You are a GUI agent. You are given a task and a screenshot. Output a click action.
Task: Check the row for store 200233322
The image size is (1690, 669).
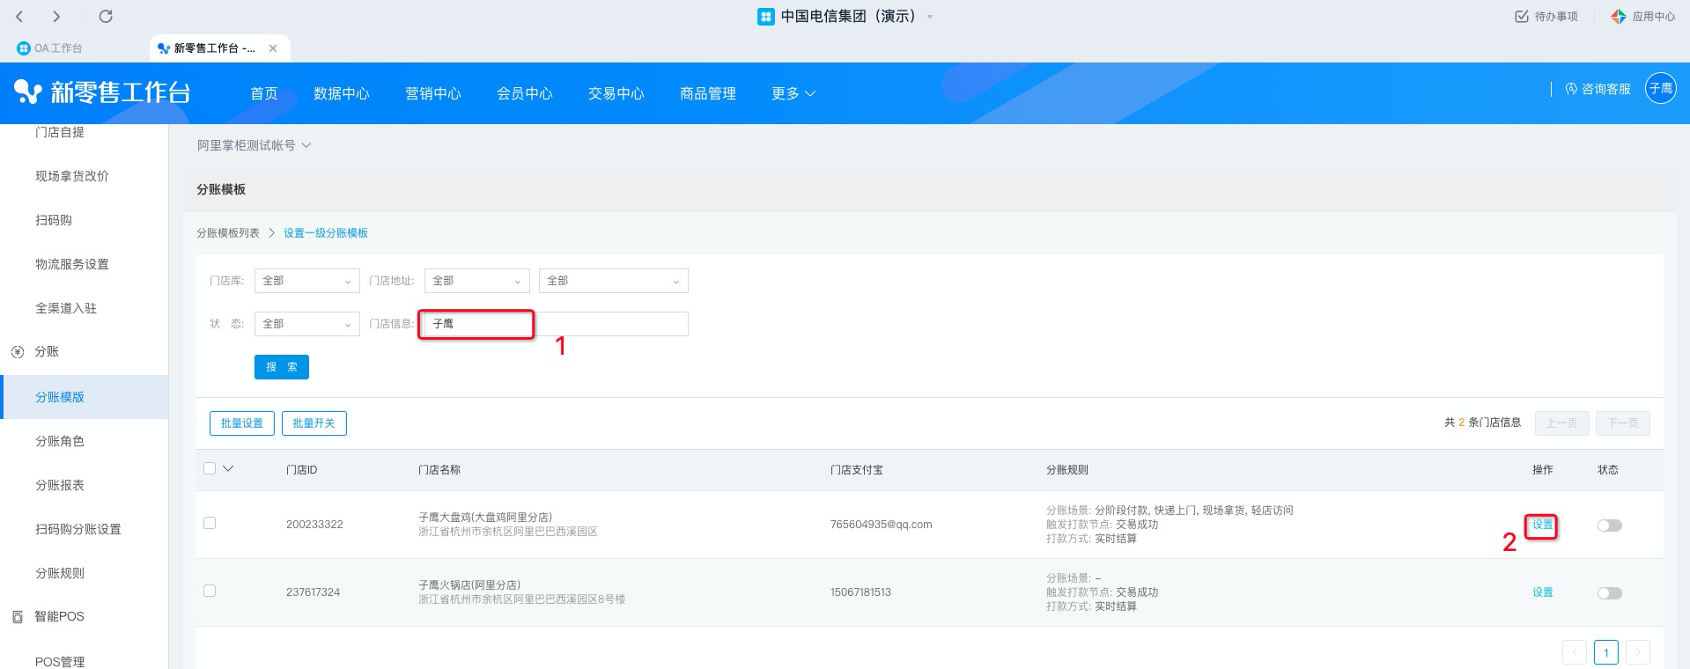(x=210, y=523)
